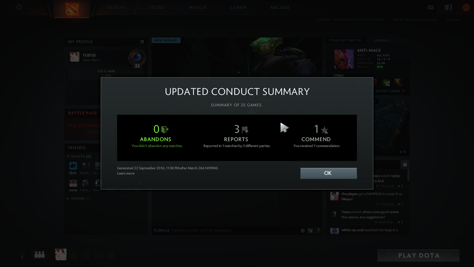
Task: Dismiss conduct summary with OK
Action: pyautogui.click(x=328, y=173)
